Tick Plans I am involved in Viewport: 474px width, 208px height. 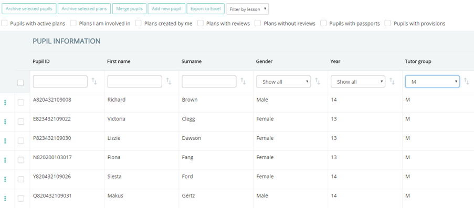[73, 23]
